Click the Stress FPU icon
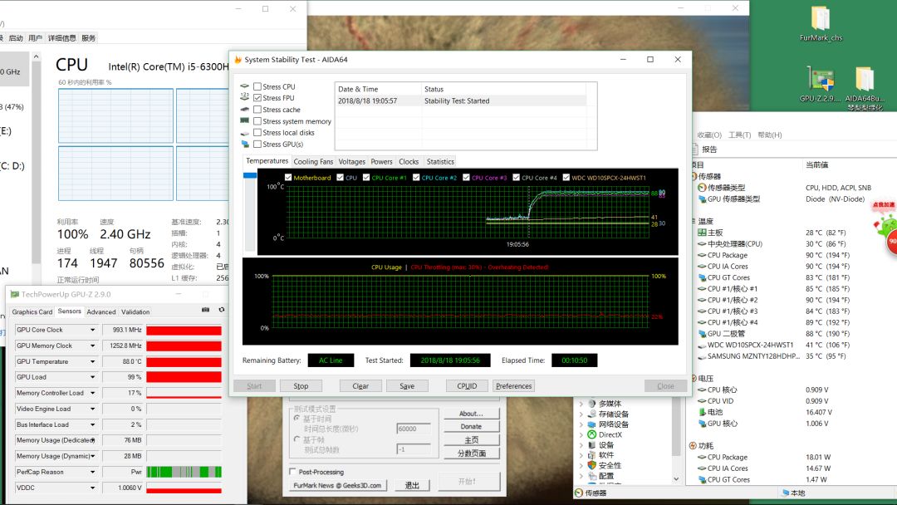This screenshot has height=505, width=897. 245,98
